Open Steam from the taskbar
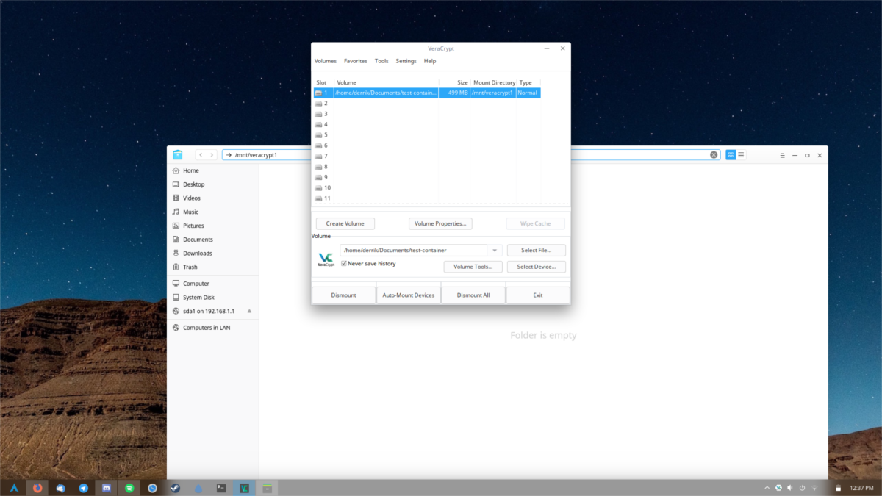Image resolution: width=882 pixels, height=496 pixels. click(175, 487)
